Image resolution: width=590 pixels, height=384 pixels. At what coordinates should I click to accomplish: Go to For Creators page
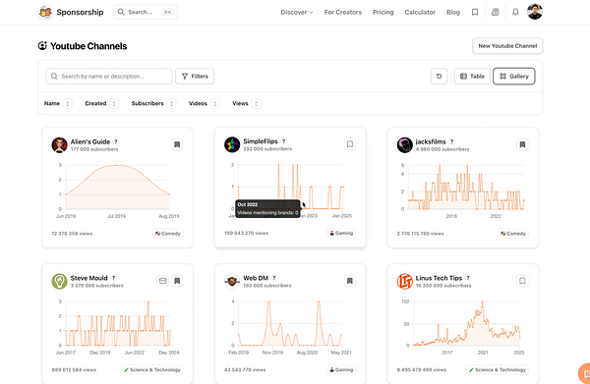(343, 13)
